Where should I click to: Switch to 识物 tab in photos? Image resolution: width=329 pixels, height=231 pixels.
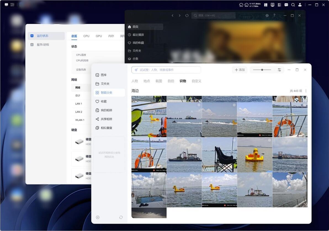click(183, 81)
